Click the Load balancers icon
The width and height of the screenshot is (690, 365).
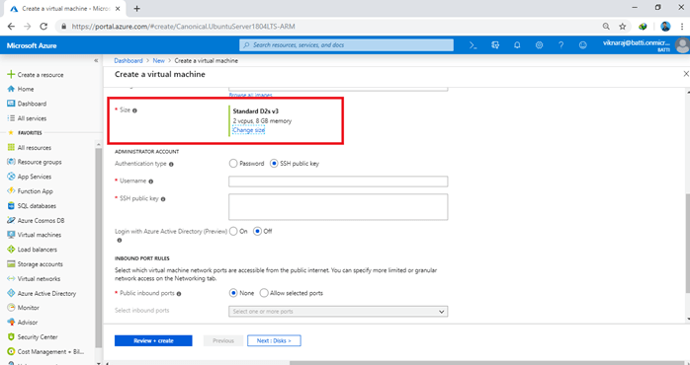click(x=11, y=250)
